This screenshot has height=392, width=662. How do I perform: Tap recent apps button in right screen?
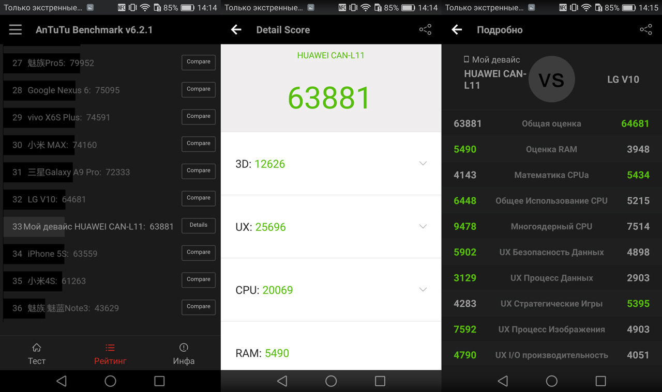(600, 381)
